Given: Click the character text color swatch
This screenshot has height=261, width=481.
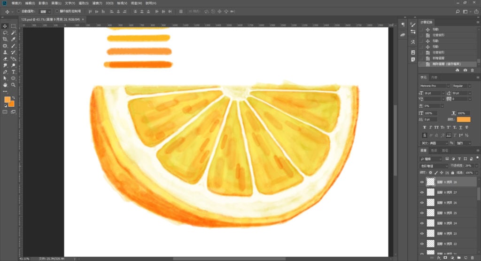Looking at the screenshot, I should [463, 119].
